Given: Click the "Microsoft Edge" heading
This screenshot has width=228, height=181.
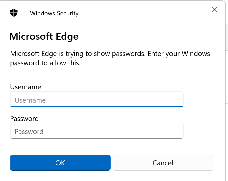Looking at the screenshot, I should [44, 36].
